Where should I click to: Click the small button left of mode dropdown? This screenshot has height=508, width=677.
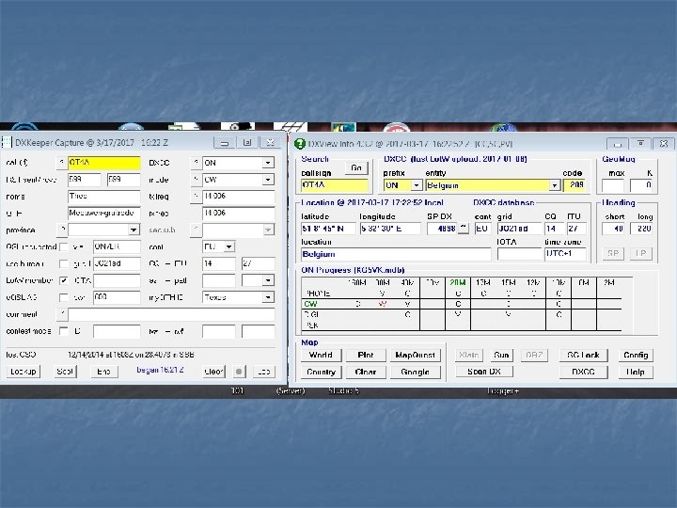pyautogui.click(x=196, y=179)
